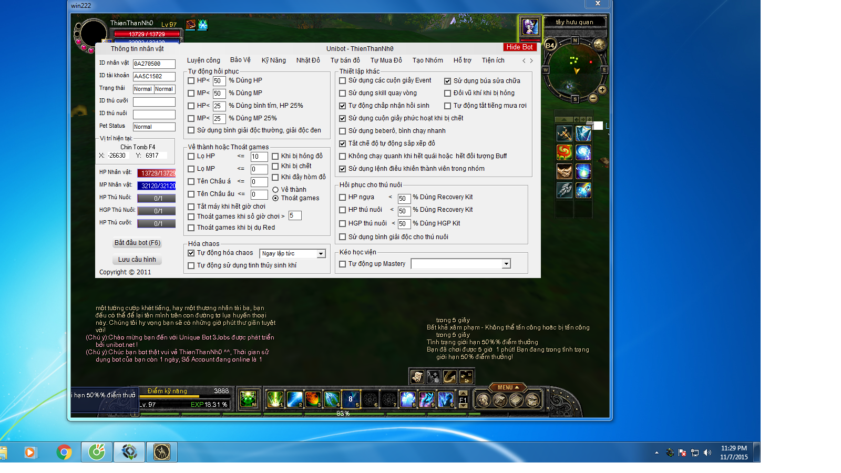Screen dimensions: 841x473
Task: Select 'Về thành' radio button
Action: 275,190
